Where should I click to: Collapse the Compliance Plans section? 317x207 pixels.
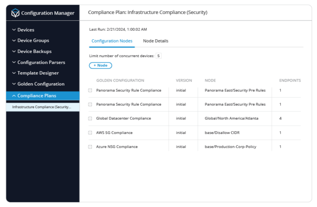(x=35, y=96)
